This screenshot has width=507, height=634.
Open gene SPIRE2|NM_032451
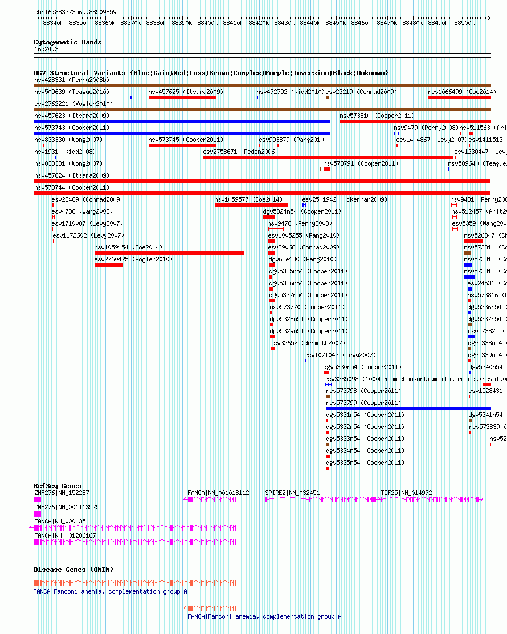tap(292, 493)
